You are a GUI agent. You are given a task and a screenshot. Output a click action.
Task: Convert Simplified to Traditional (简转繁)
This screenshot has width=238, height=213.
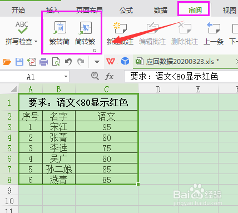click(x=85, y=33)
